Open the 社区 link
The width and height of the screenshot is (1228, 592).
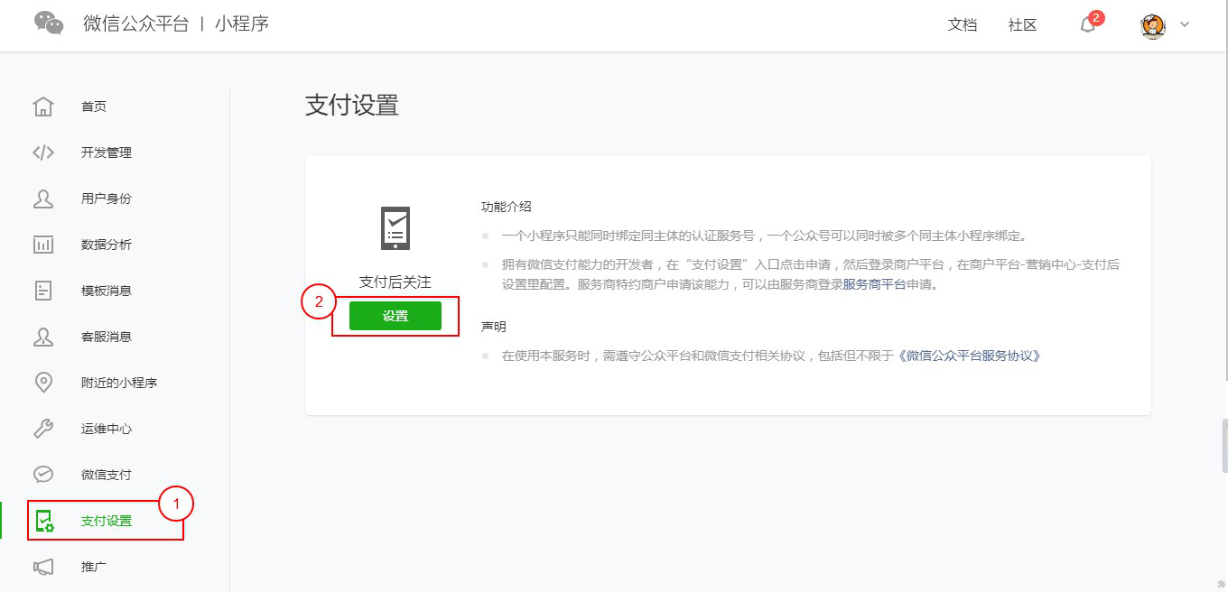1023,25
